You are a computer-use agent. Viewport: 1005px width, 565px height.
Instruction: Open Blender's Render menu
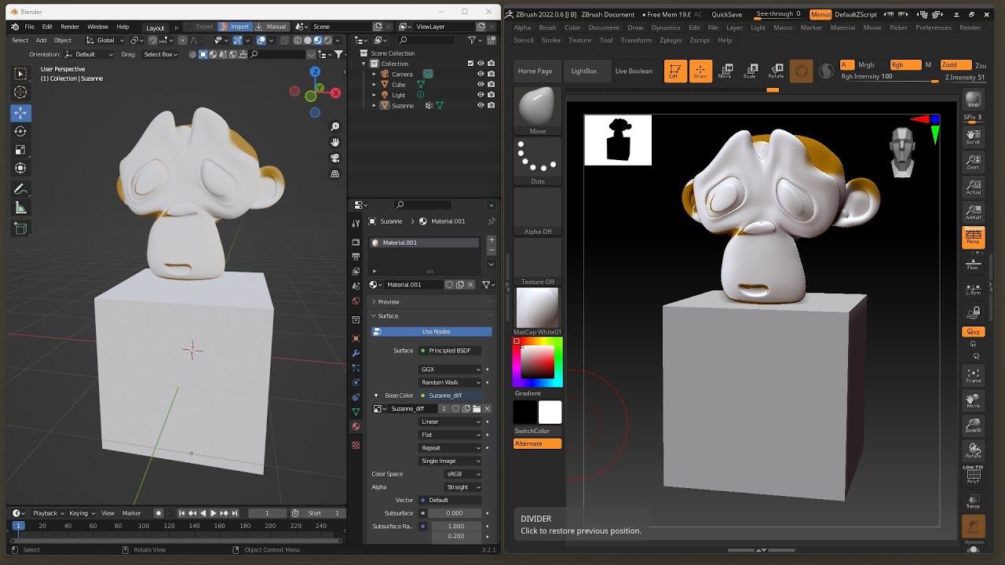click(x=70, y=27)
